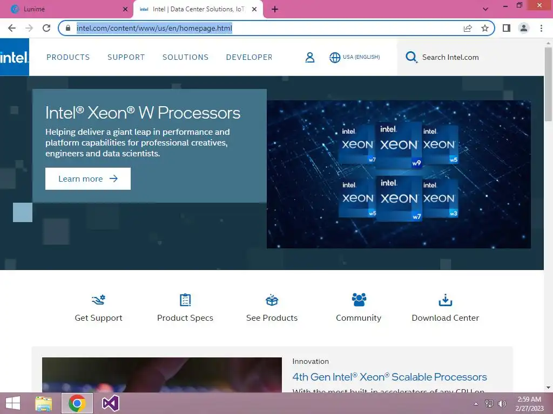Click the USA (ENGLISH) region link

click(361, 57)
